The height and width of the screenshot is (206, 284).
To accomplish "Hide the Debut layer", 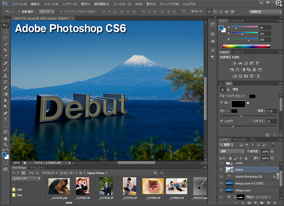I will pyautogui.click(x=221, y=170).
